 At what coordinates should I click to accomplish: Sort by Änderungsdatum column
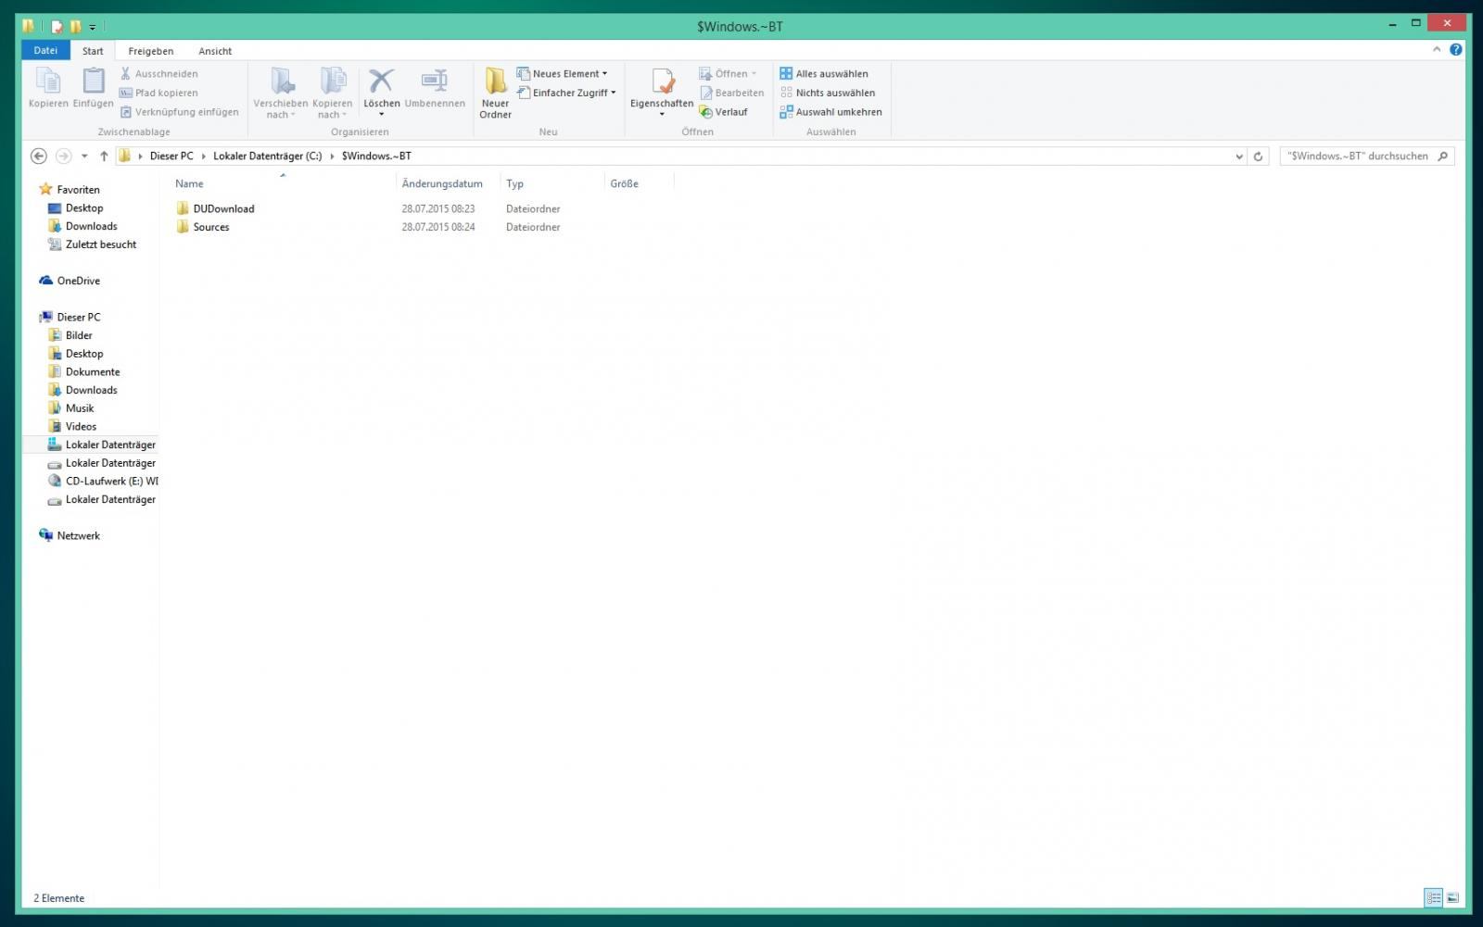click(442, 183)
